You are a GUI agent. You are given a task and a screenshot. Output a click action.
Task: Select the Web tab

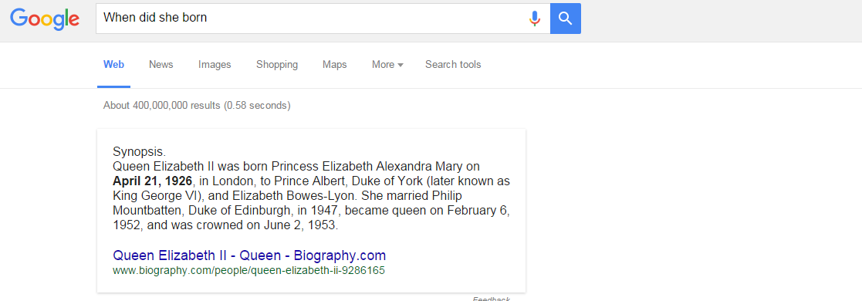pos(113,65)
